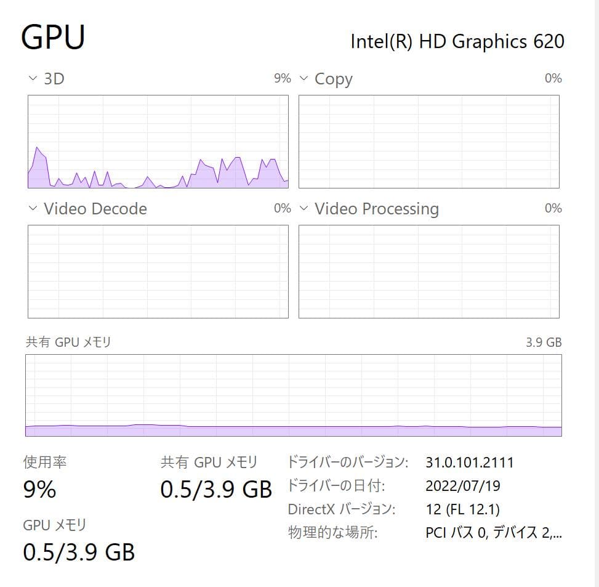Click the 9% next to the 3D label

tap(283, 78)
